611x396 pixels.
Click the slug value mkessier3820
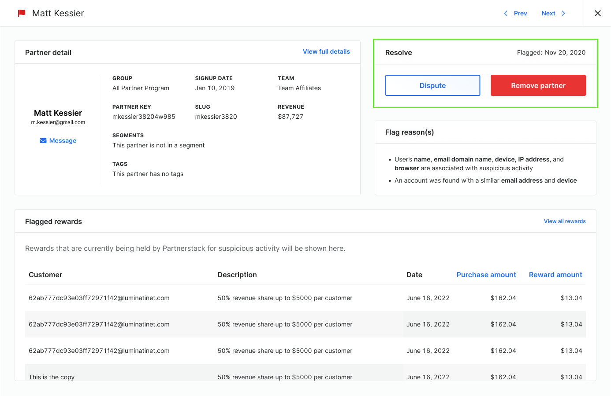(x=216, y=117)
